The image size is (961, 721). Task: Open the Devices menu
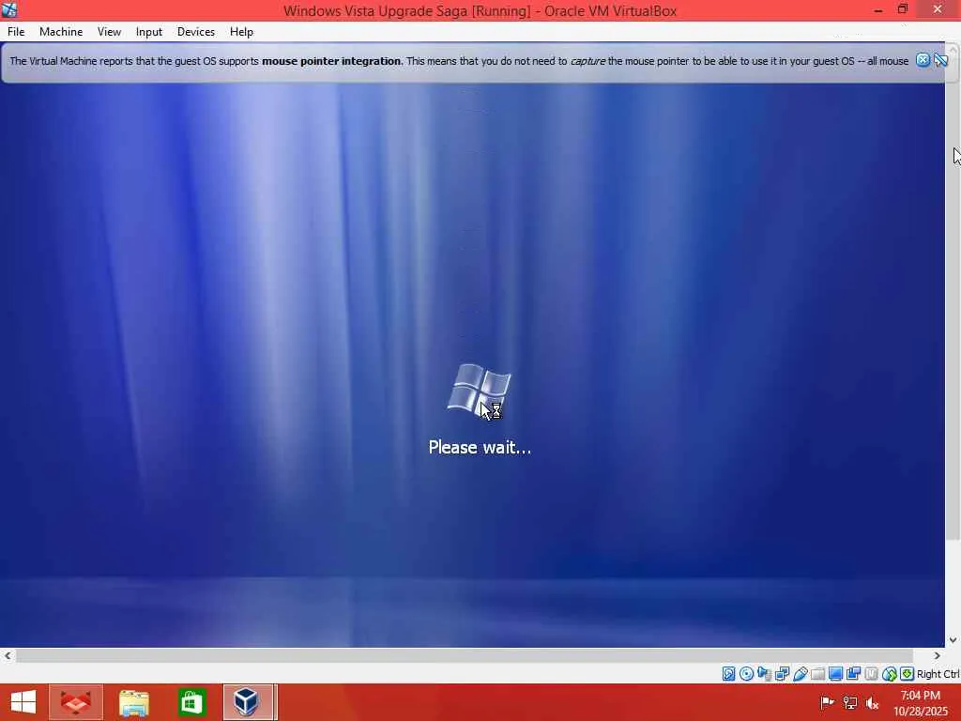pos(195,32)
